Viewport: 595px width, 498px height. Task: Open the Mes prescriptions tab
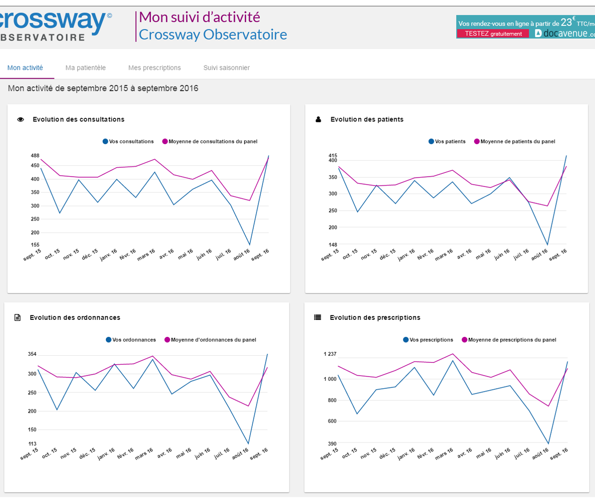[x=154, y=68]
